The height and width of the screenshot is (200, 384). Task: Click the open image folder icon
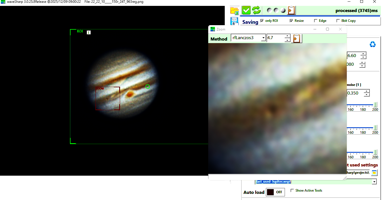234,11
